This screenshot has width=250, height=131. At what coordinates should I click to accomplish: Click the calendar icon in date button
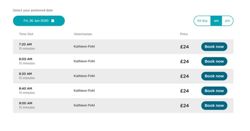[53, 21]
